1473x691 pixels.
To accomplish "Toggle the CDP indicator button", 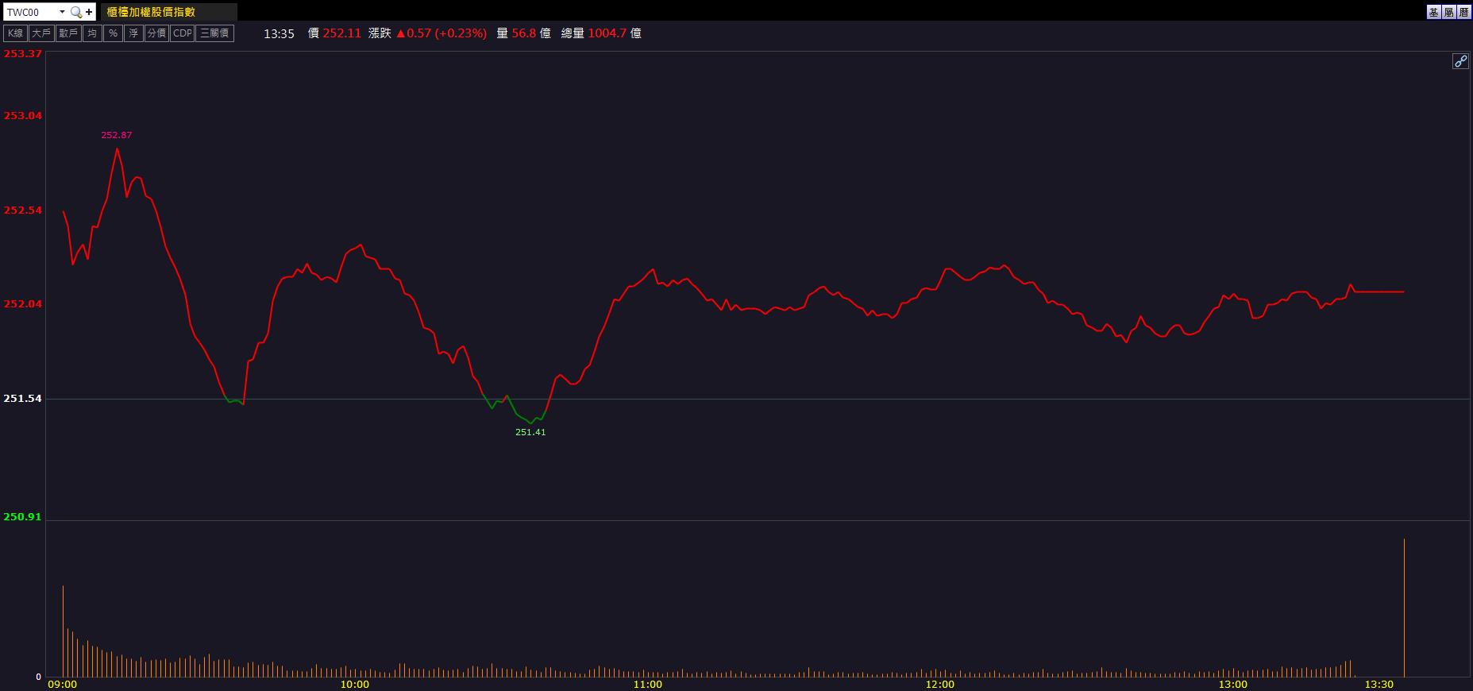I will [183, 33].
